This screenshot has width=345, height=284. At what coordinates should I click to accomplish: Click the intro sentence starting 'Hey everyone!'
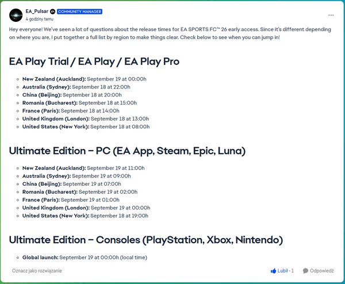[x=170, y=29]
